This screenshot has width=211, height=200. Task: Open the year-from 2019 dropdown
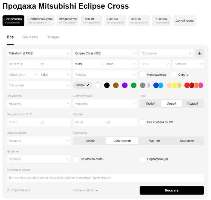[x=89, y=64]
